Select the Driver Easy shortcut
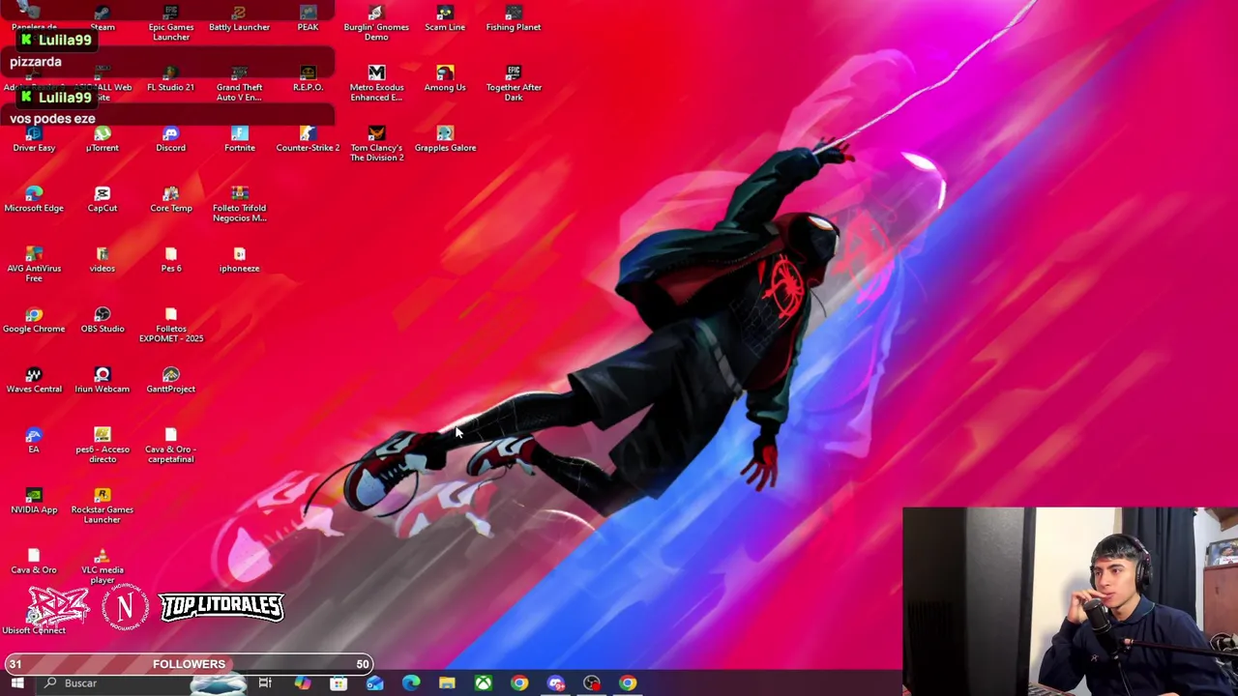The width and height of the screenshot is (1238, 696). click(34, 139)
